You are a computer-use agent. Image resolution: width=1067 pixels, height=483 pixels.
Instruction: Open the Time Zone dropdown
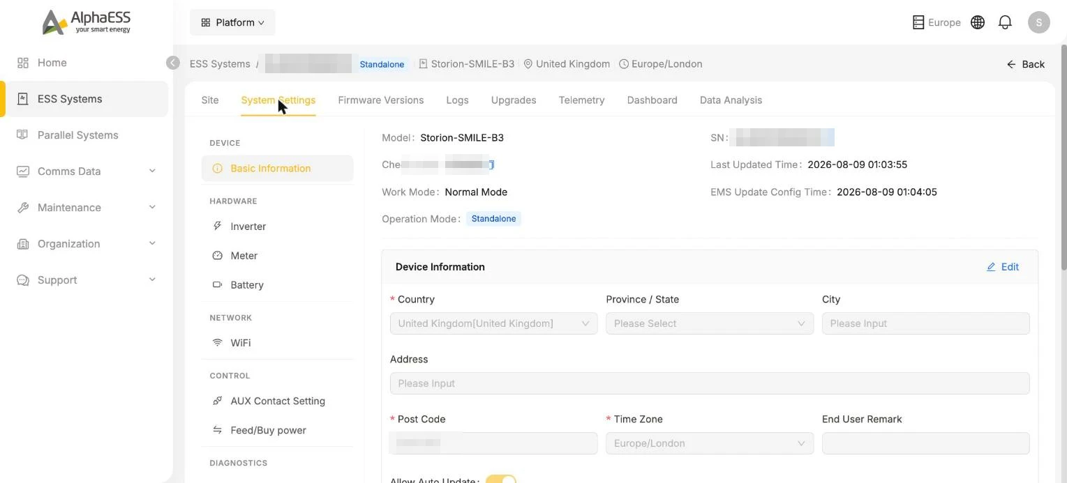pyautogui.click(x=710, y=443)
